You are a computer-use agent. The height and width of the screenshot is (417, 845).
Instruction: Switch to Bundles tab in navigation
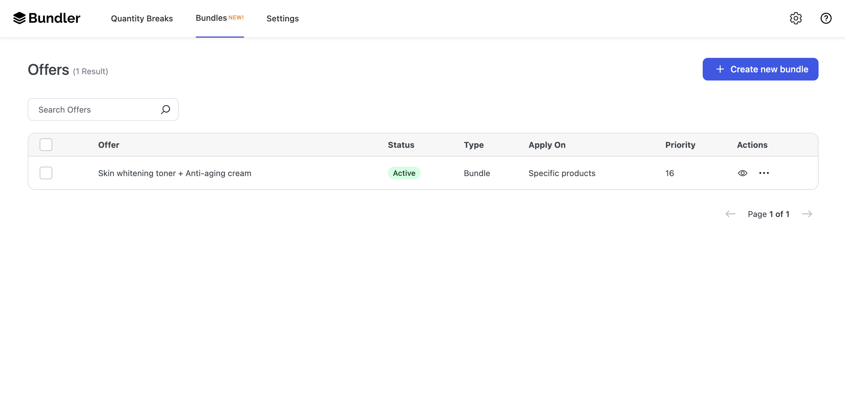(220, 18)
